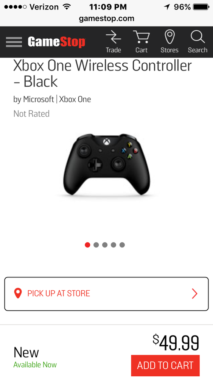Open the Xbox One platform link
Viewport: 213px width, 379px height.
[x=75, y=99]
